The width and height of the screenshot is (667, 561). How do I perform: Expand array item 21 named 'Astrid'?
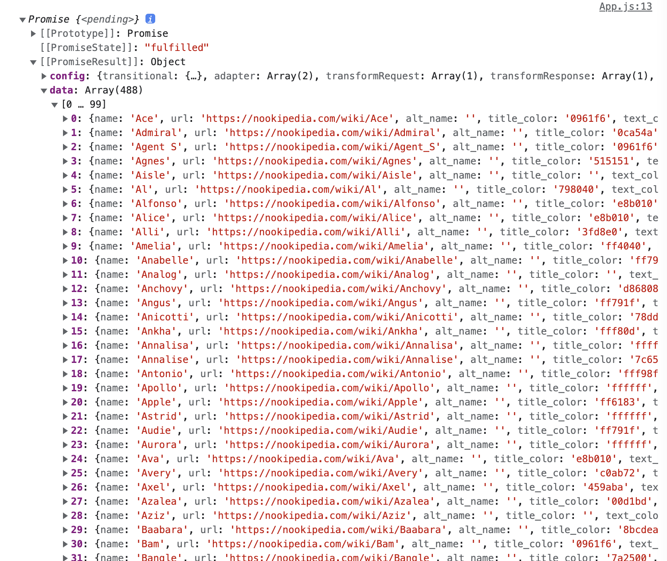[65, 417]
